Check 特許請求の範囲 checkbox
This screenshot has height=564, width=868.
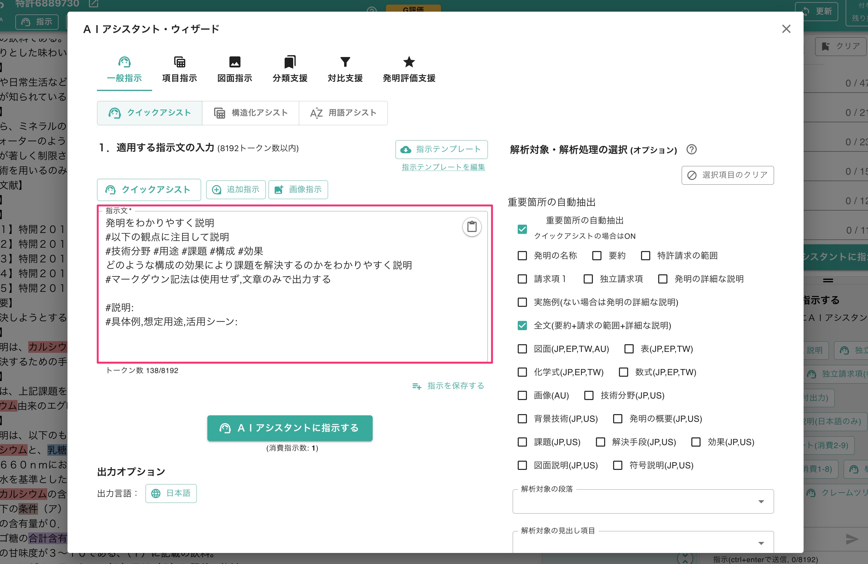pos(646,256)
